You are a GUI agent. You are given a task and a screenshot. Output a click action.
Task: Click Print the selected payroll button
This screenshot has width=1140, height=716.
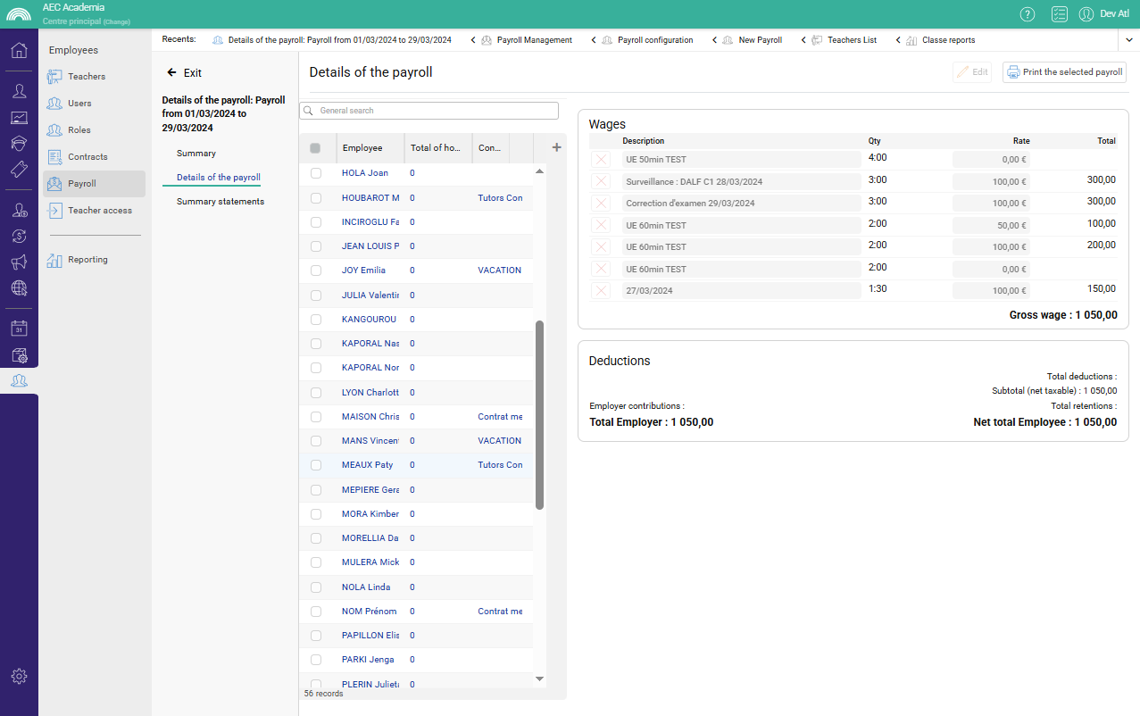[1064, 72]
